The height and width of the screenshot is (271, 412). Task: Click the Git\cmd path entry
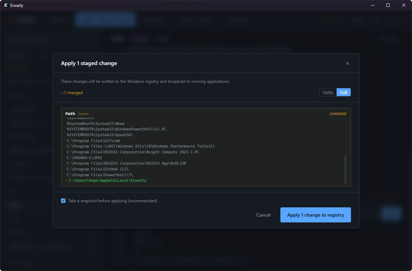click(93, 141)
